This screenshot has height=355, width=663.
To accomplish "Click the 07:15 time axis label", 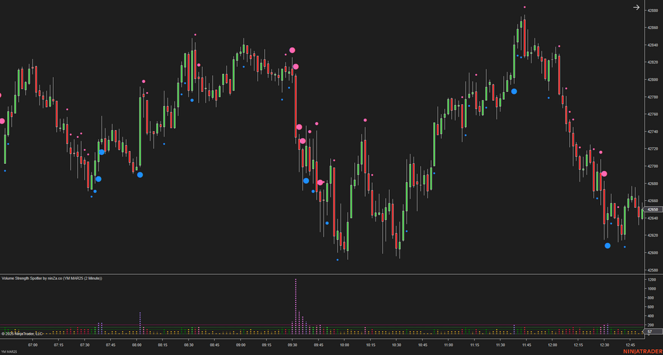I will click(59, 345).
